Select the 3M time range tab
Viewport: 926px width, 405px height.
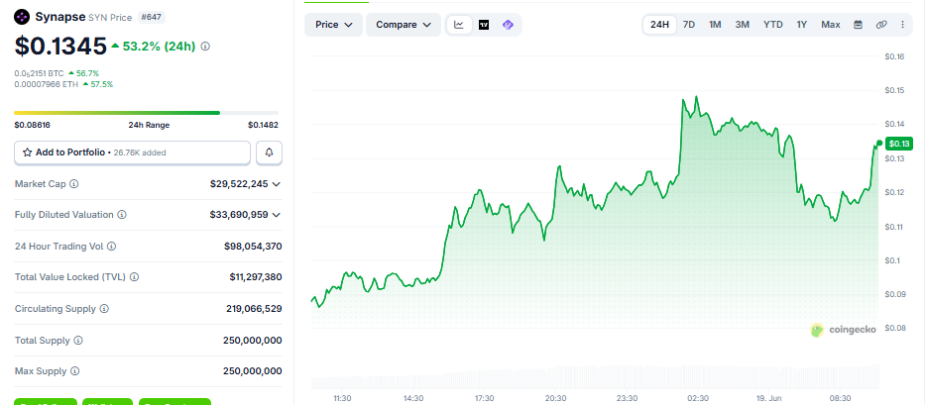(x=743, y=25)
